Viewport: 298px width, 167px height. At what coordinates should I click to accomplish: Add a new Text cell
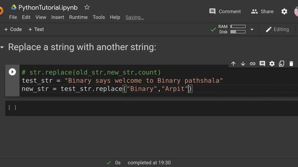click(x=36, y=29)
